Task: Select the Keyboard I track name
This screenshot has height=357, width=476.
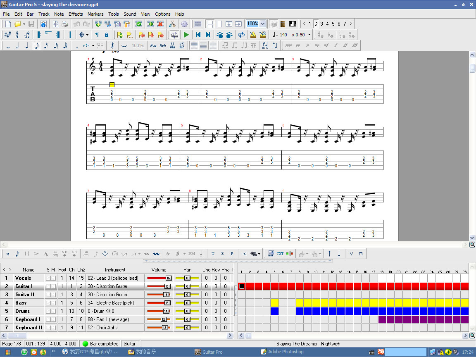Action: 28,319
